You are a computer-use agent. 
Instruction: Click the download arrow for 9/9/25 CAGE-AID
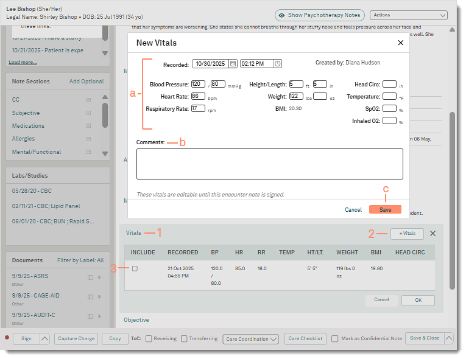pos(99,296)
